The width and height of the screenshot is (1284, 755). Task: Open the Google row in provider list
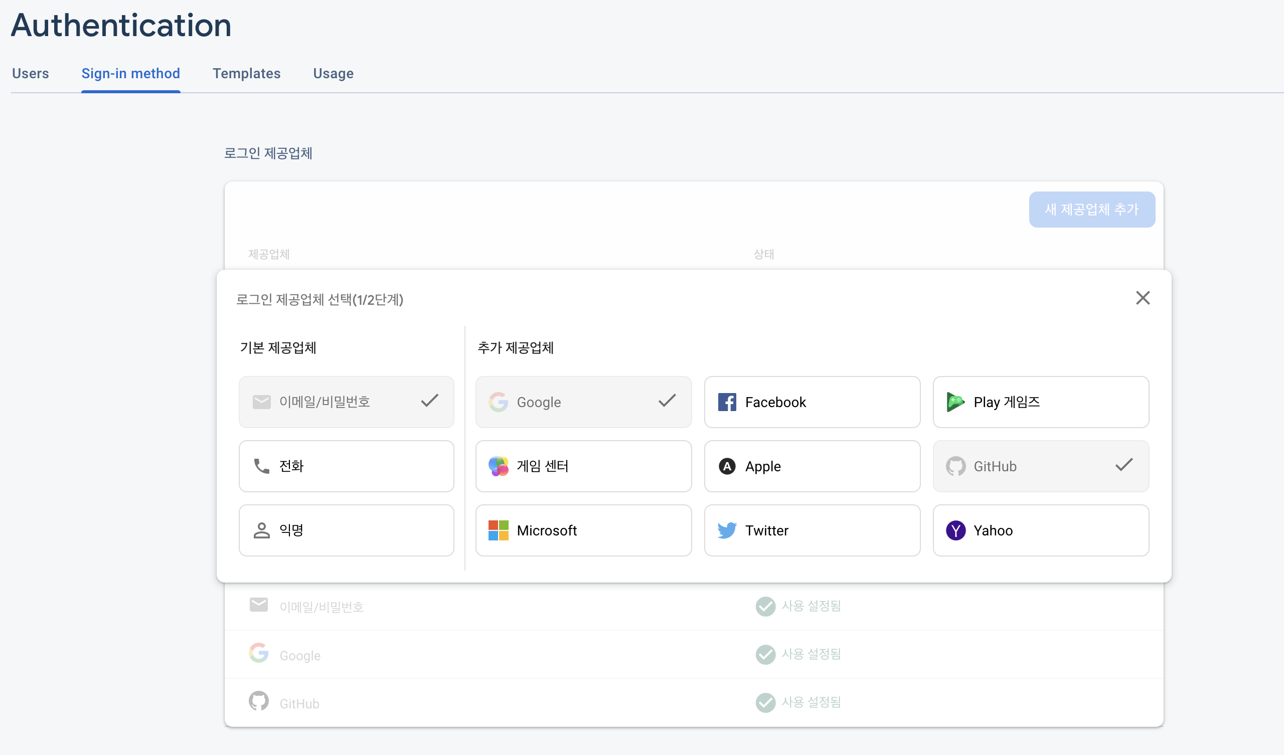pos(299,655)
